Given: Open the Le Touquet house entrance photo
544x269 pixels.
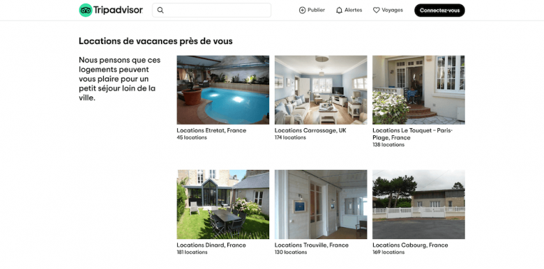Looking at the screenshot, I should click(418, 90).
